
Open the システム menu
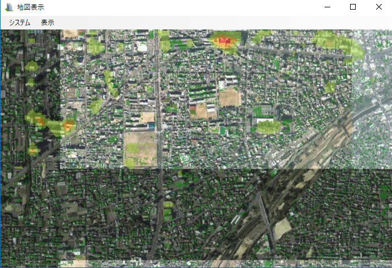tap(19, 23)
